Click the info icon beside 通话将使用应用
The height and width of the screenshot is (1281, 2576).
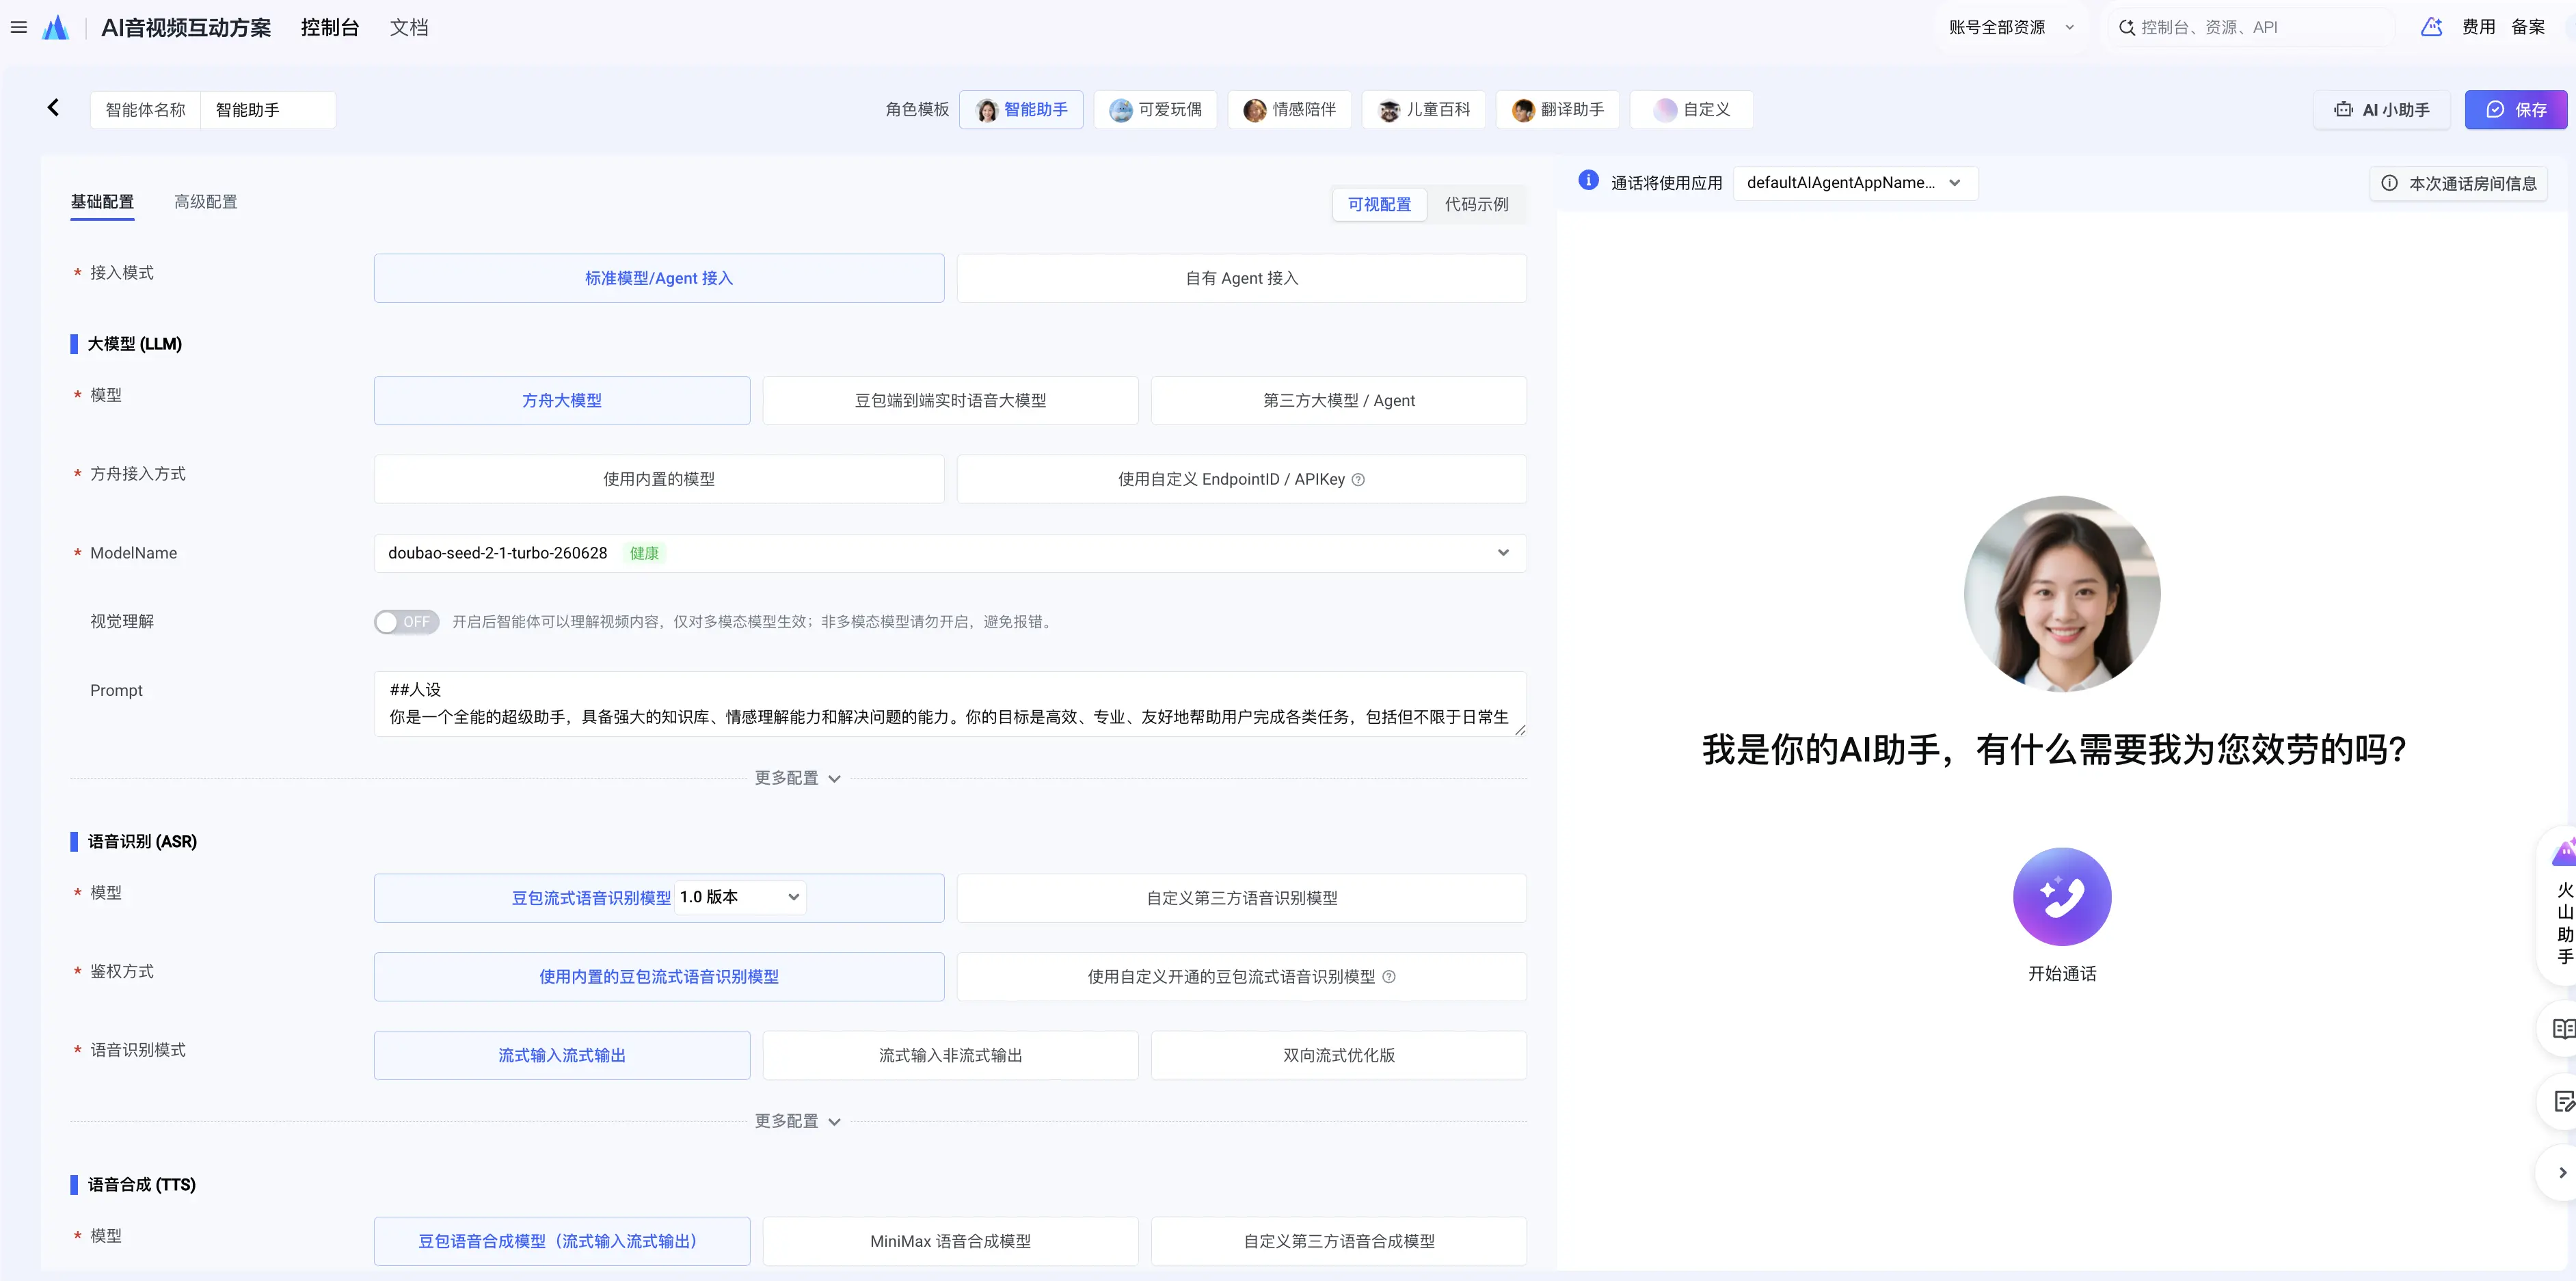1588,180
